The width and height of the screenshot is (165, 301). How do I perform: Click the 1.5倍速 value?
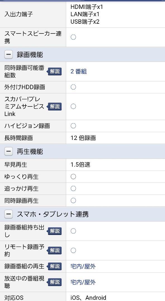pyautogui.click(x=80, y=165)
